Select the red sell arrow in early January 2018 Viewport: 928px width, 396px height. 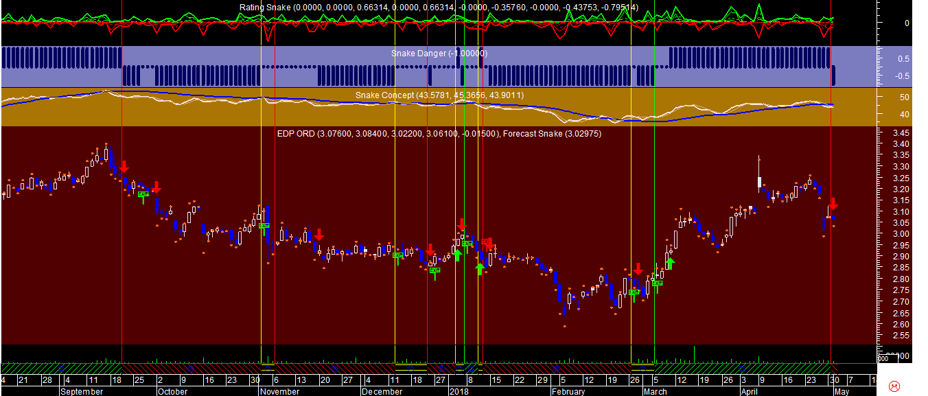[462, 224]
